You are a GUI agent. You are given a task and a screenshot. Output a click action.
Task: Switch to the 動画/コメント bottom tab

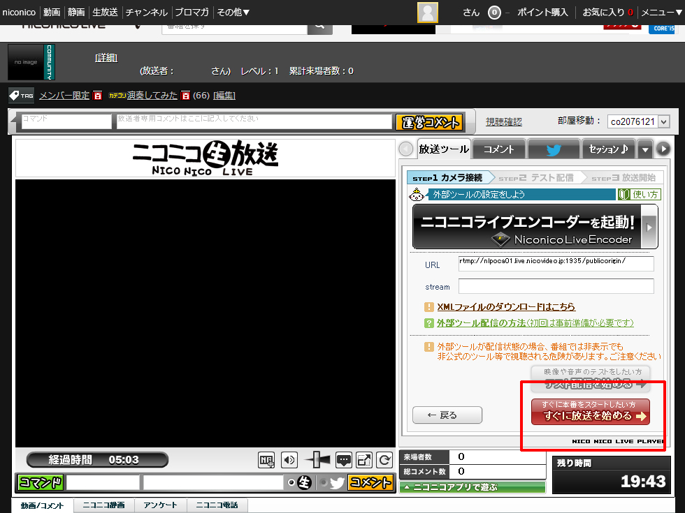tap(43, 505)
